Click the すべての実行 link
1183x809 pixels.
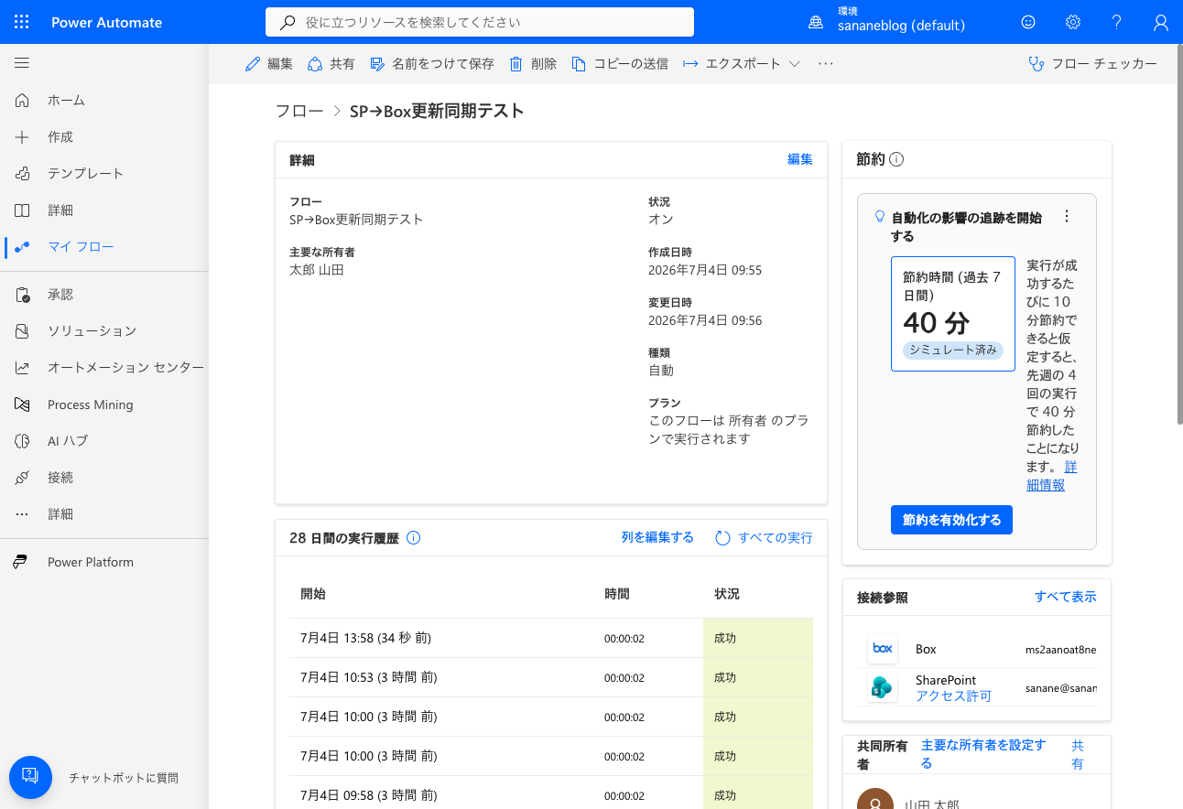click(x=776, y=538)
